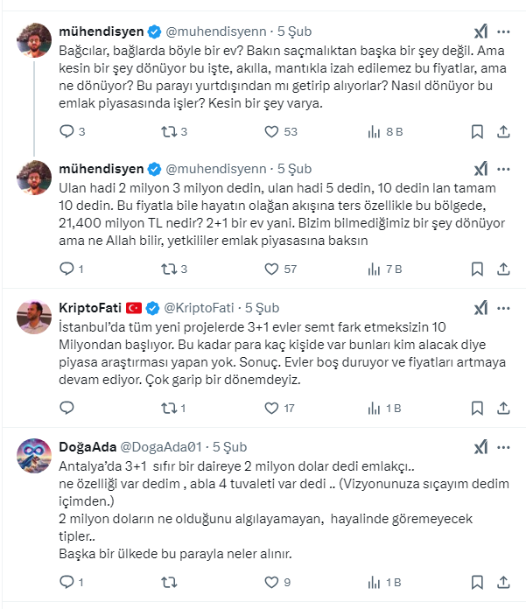Share the first mühendisyen tweet

(x=503, y=132)
